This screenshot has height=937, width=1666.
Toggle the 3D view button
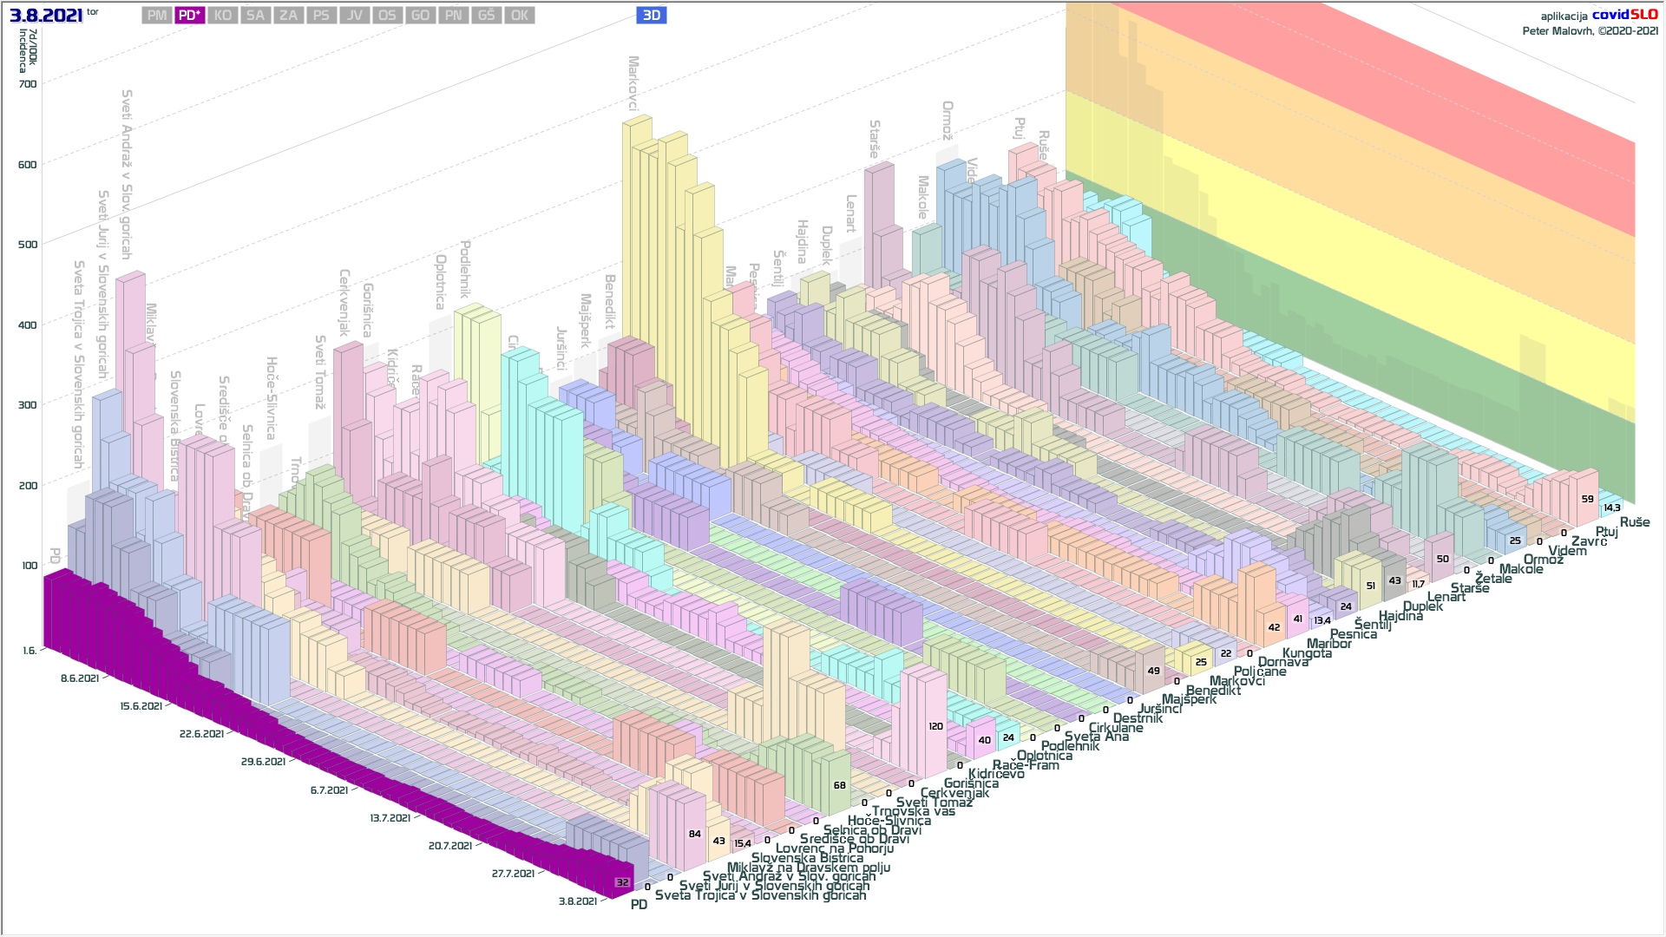(x=652, y=16)
